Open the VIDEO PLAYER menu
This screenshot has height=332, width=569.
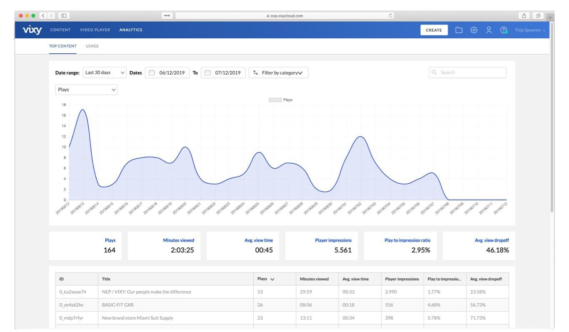95,30
